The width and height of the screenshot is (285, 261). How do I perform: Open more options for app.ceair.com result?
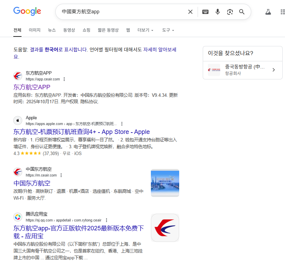pyautogui.click(x=64, y=79)
